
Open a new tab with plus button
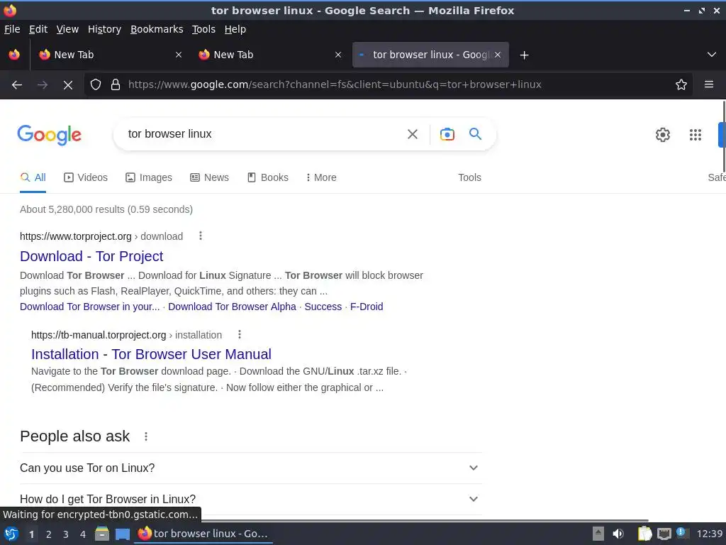pyautogui.click(x=524, y=55)
